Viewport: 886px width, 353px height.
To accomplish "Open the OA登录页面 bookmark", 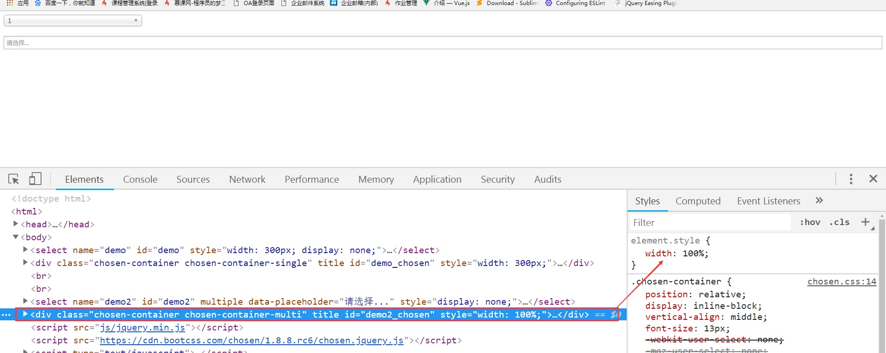I will coord(254,3).
